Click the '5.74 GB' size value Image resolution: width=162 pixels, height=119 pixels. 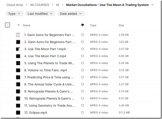(124, 91)
